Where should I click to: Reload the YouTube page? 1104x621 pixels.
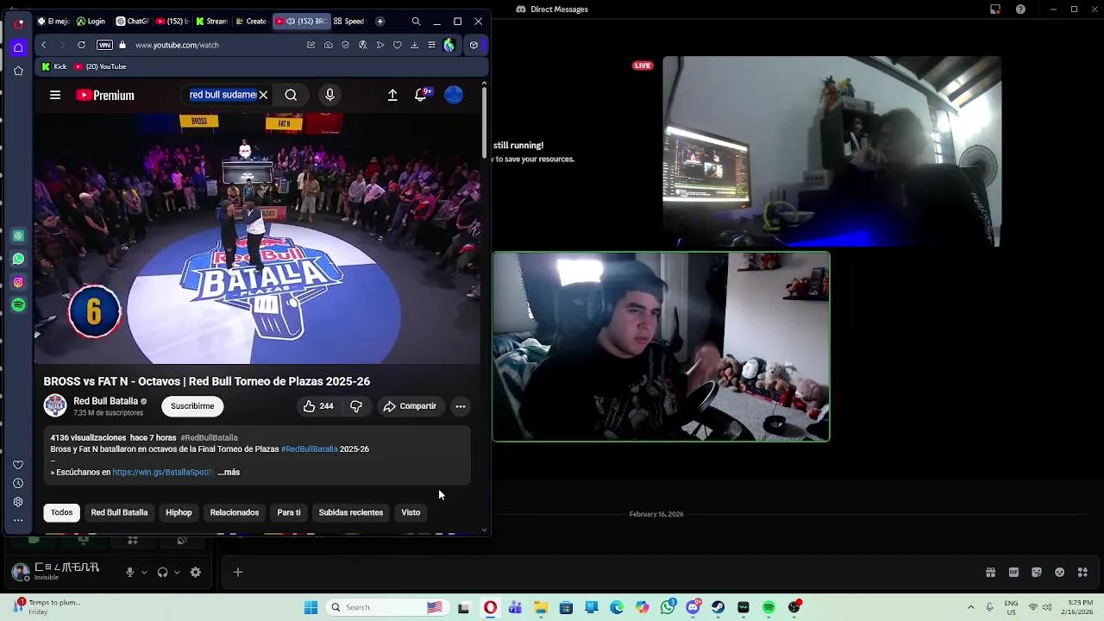(81, 45)
